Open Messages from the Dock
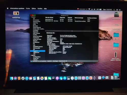 click(61, 78)
